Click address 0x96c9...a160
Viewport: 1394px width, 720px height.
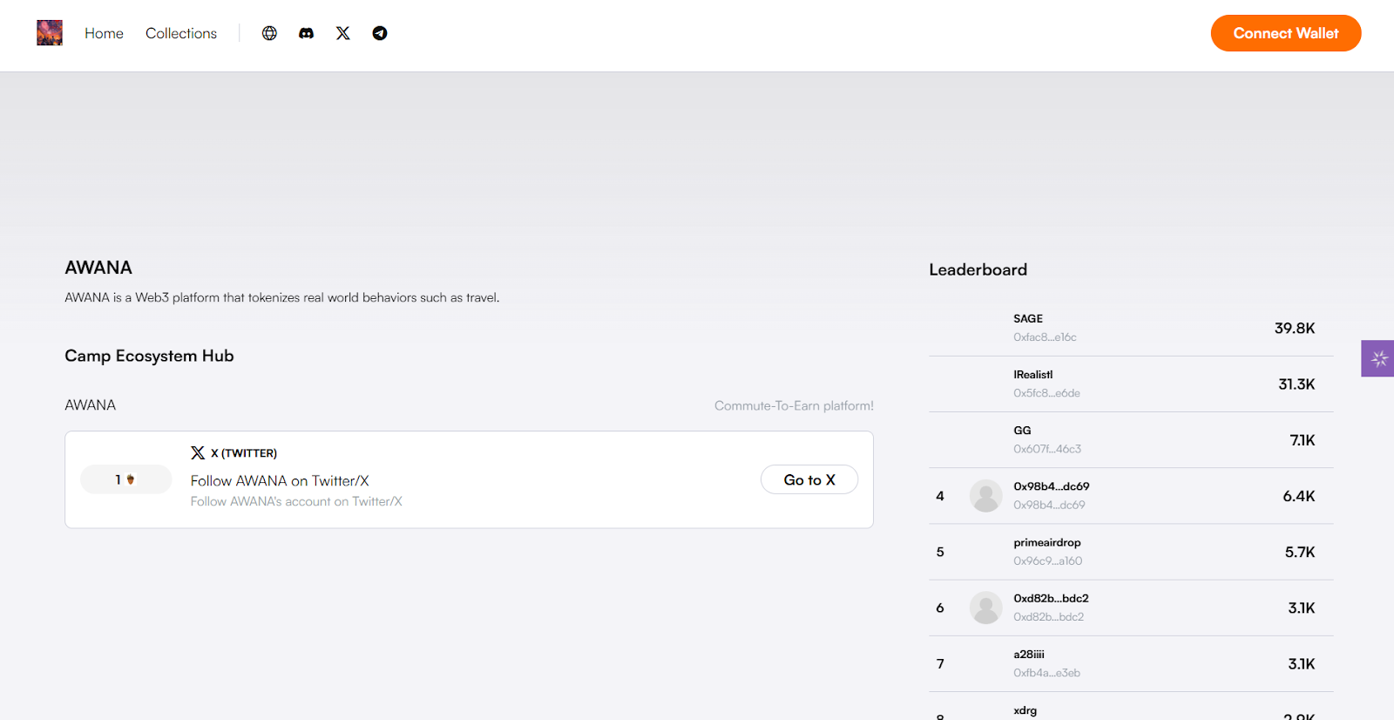(1047, 561)
